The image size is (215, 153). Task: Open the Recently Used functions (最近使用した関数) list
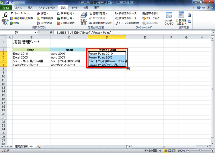pos(23,18)
